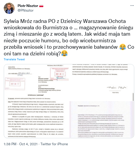Click the Twitter for iPhone source link
The image size is (138, 149).
pos(54,144)
